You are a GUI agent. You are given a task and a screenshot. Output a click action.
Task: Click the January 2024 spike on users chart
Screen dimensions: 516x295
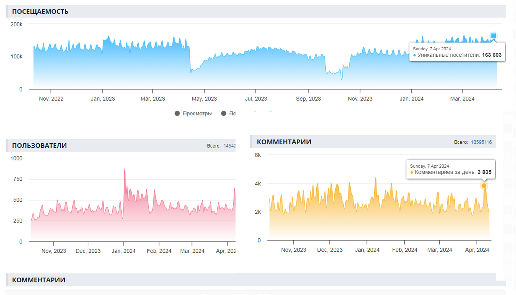[125, 169]
